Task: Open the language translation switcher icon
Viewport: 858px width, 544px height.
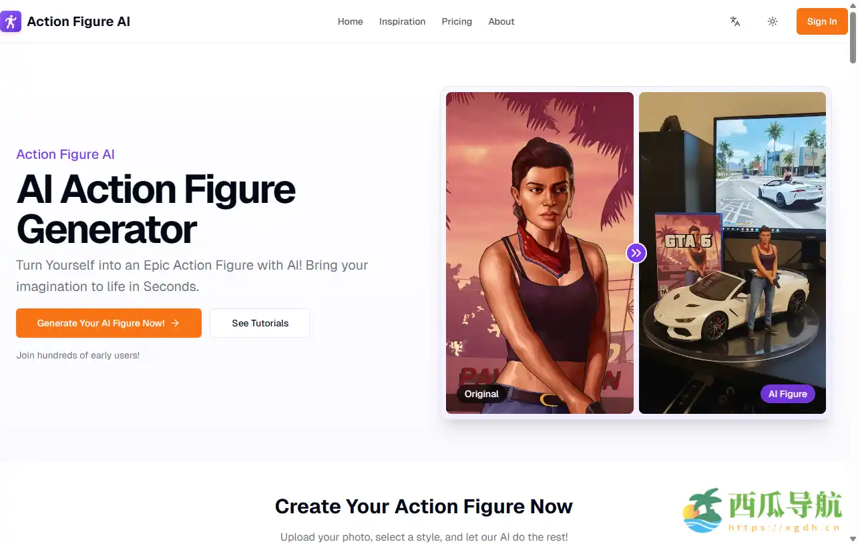Action: pyautogui.click(x=735, y=21)
